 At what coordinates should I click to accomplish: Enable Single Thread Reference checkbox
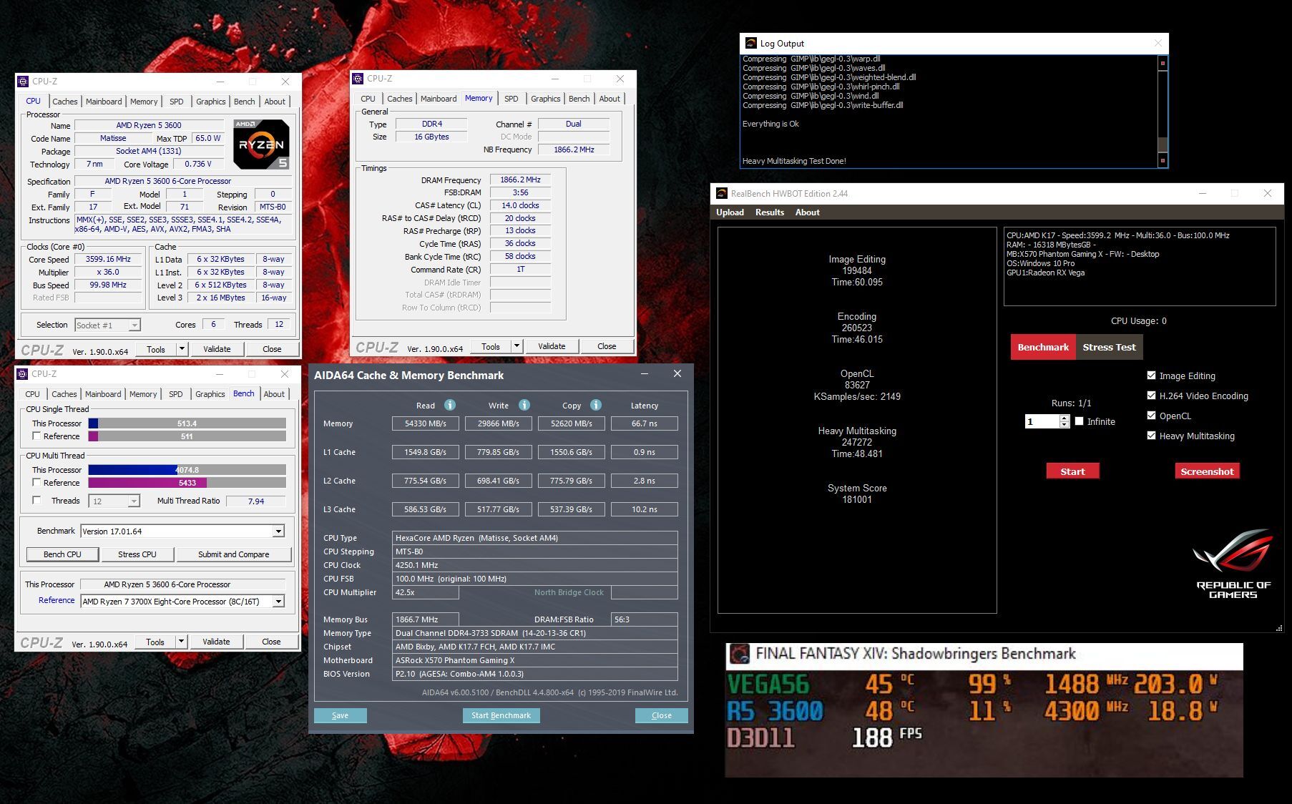[36, 436]
